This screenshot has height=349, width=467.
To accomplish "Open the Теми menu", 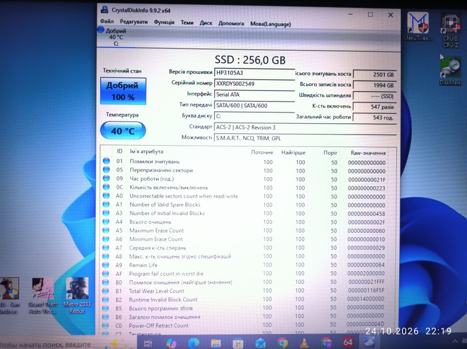I will click(187, 22).
